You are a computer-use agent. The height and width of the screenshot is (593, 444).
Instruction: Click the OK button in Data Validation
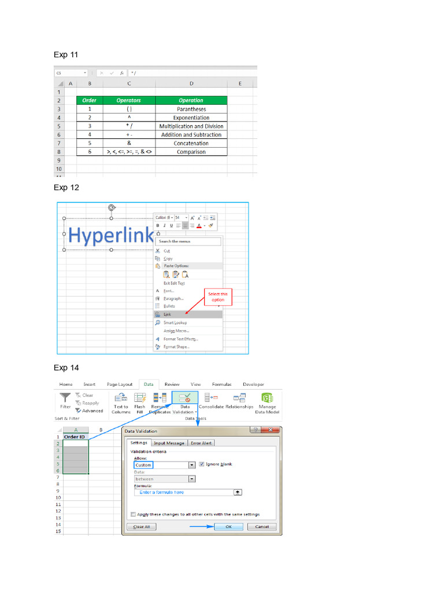(x=228, y=527)
